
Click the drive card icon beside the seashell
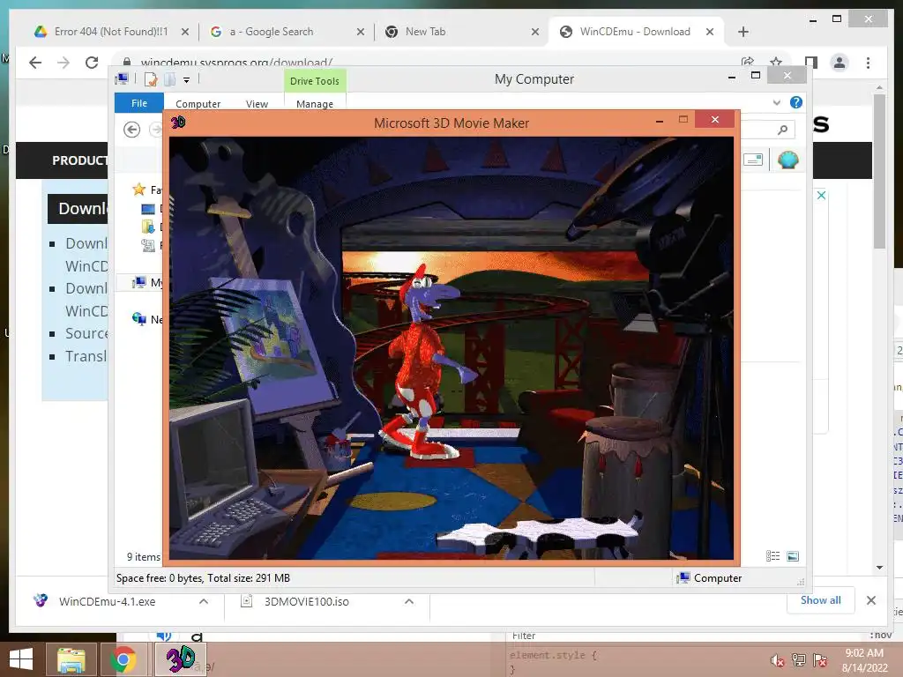click(x=753, y=160)
